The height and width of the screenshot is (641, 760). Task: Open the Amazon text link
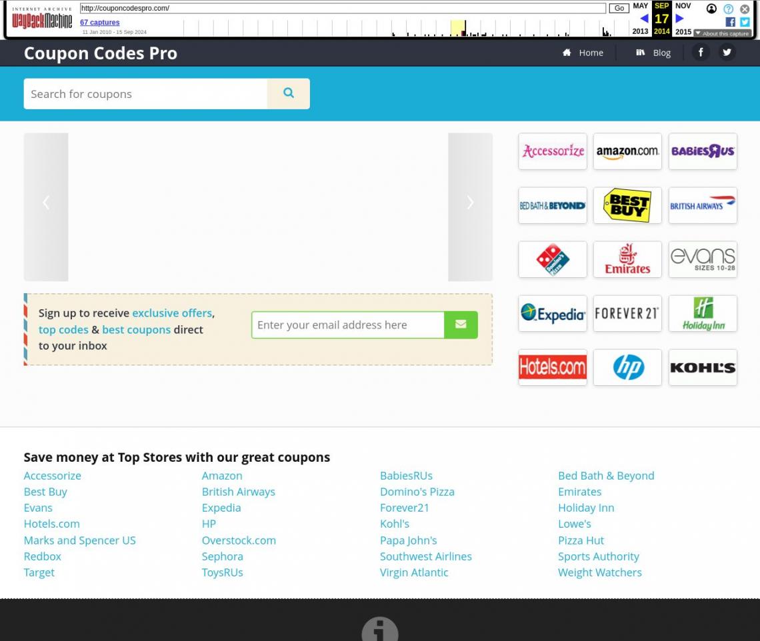coord(222,476)
